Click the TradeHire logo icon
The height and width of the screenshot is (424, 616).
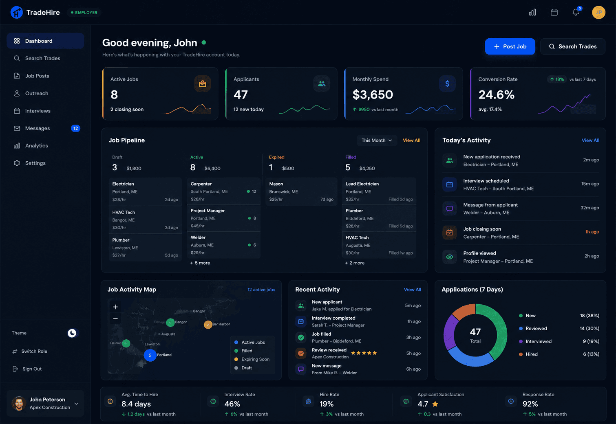click(x=17, y=12)
